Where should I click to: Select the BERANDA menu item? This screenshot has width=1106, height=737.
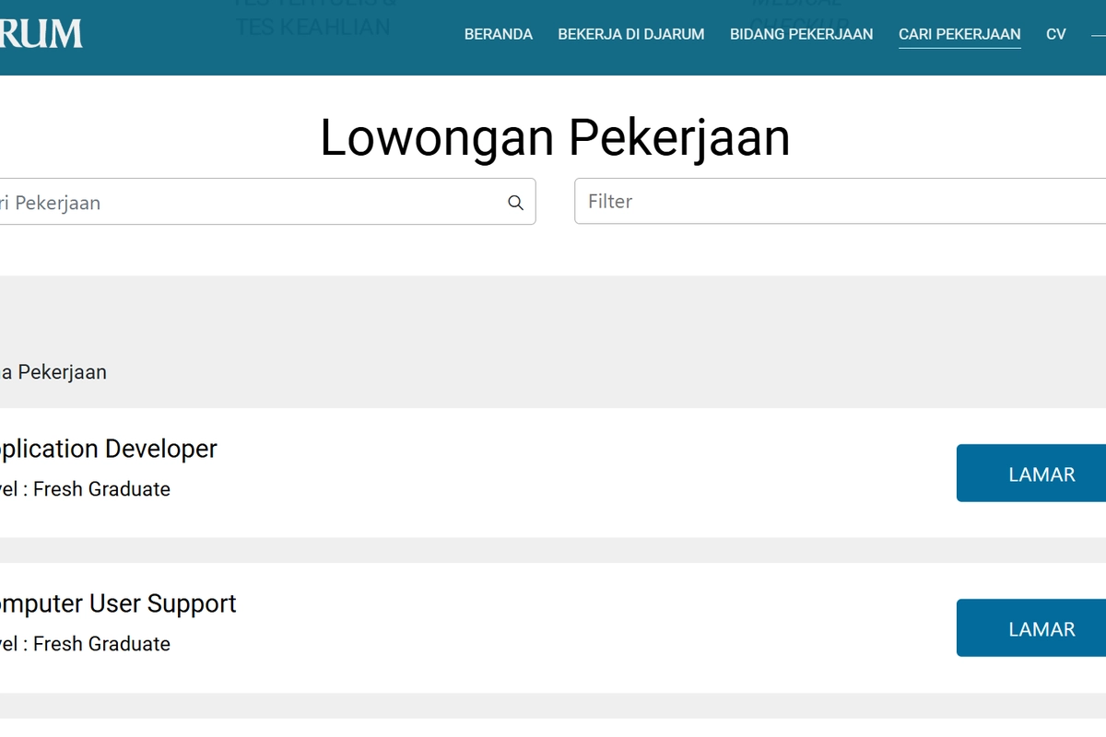(499, 34)
